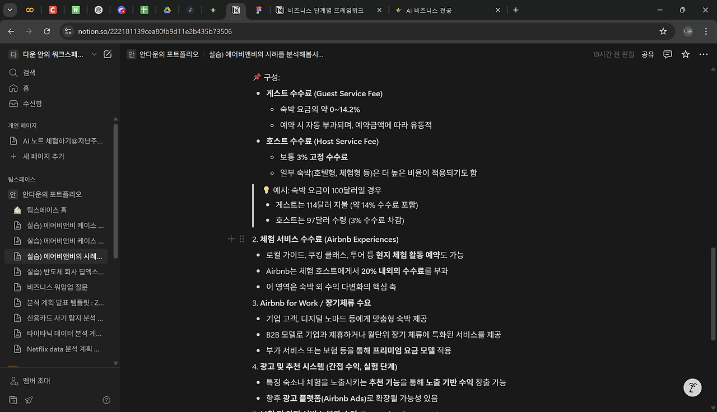Open the 수신함 inbox
Viewport: 717px width, 412px height.
(25, 104)
